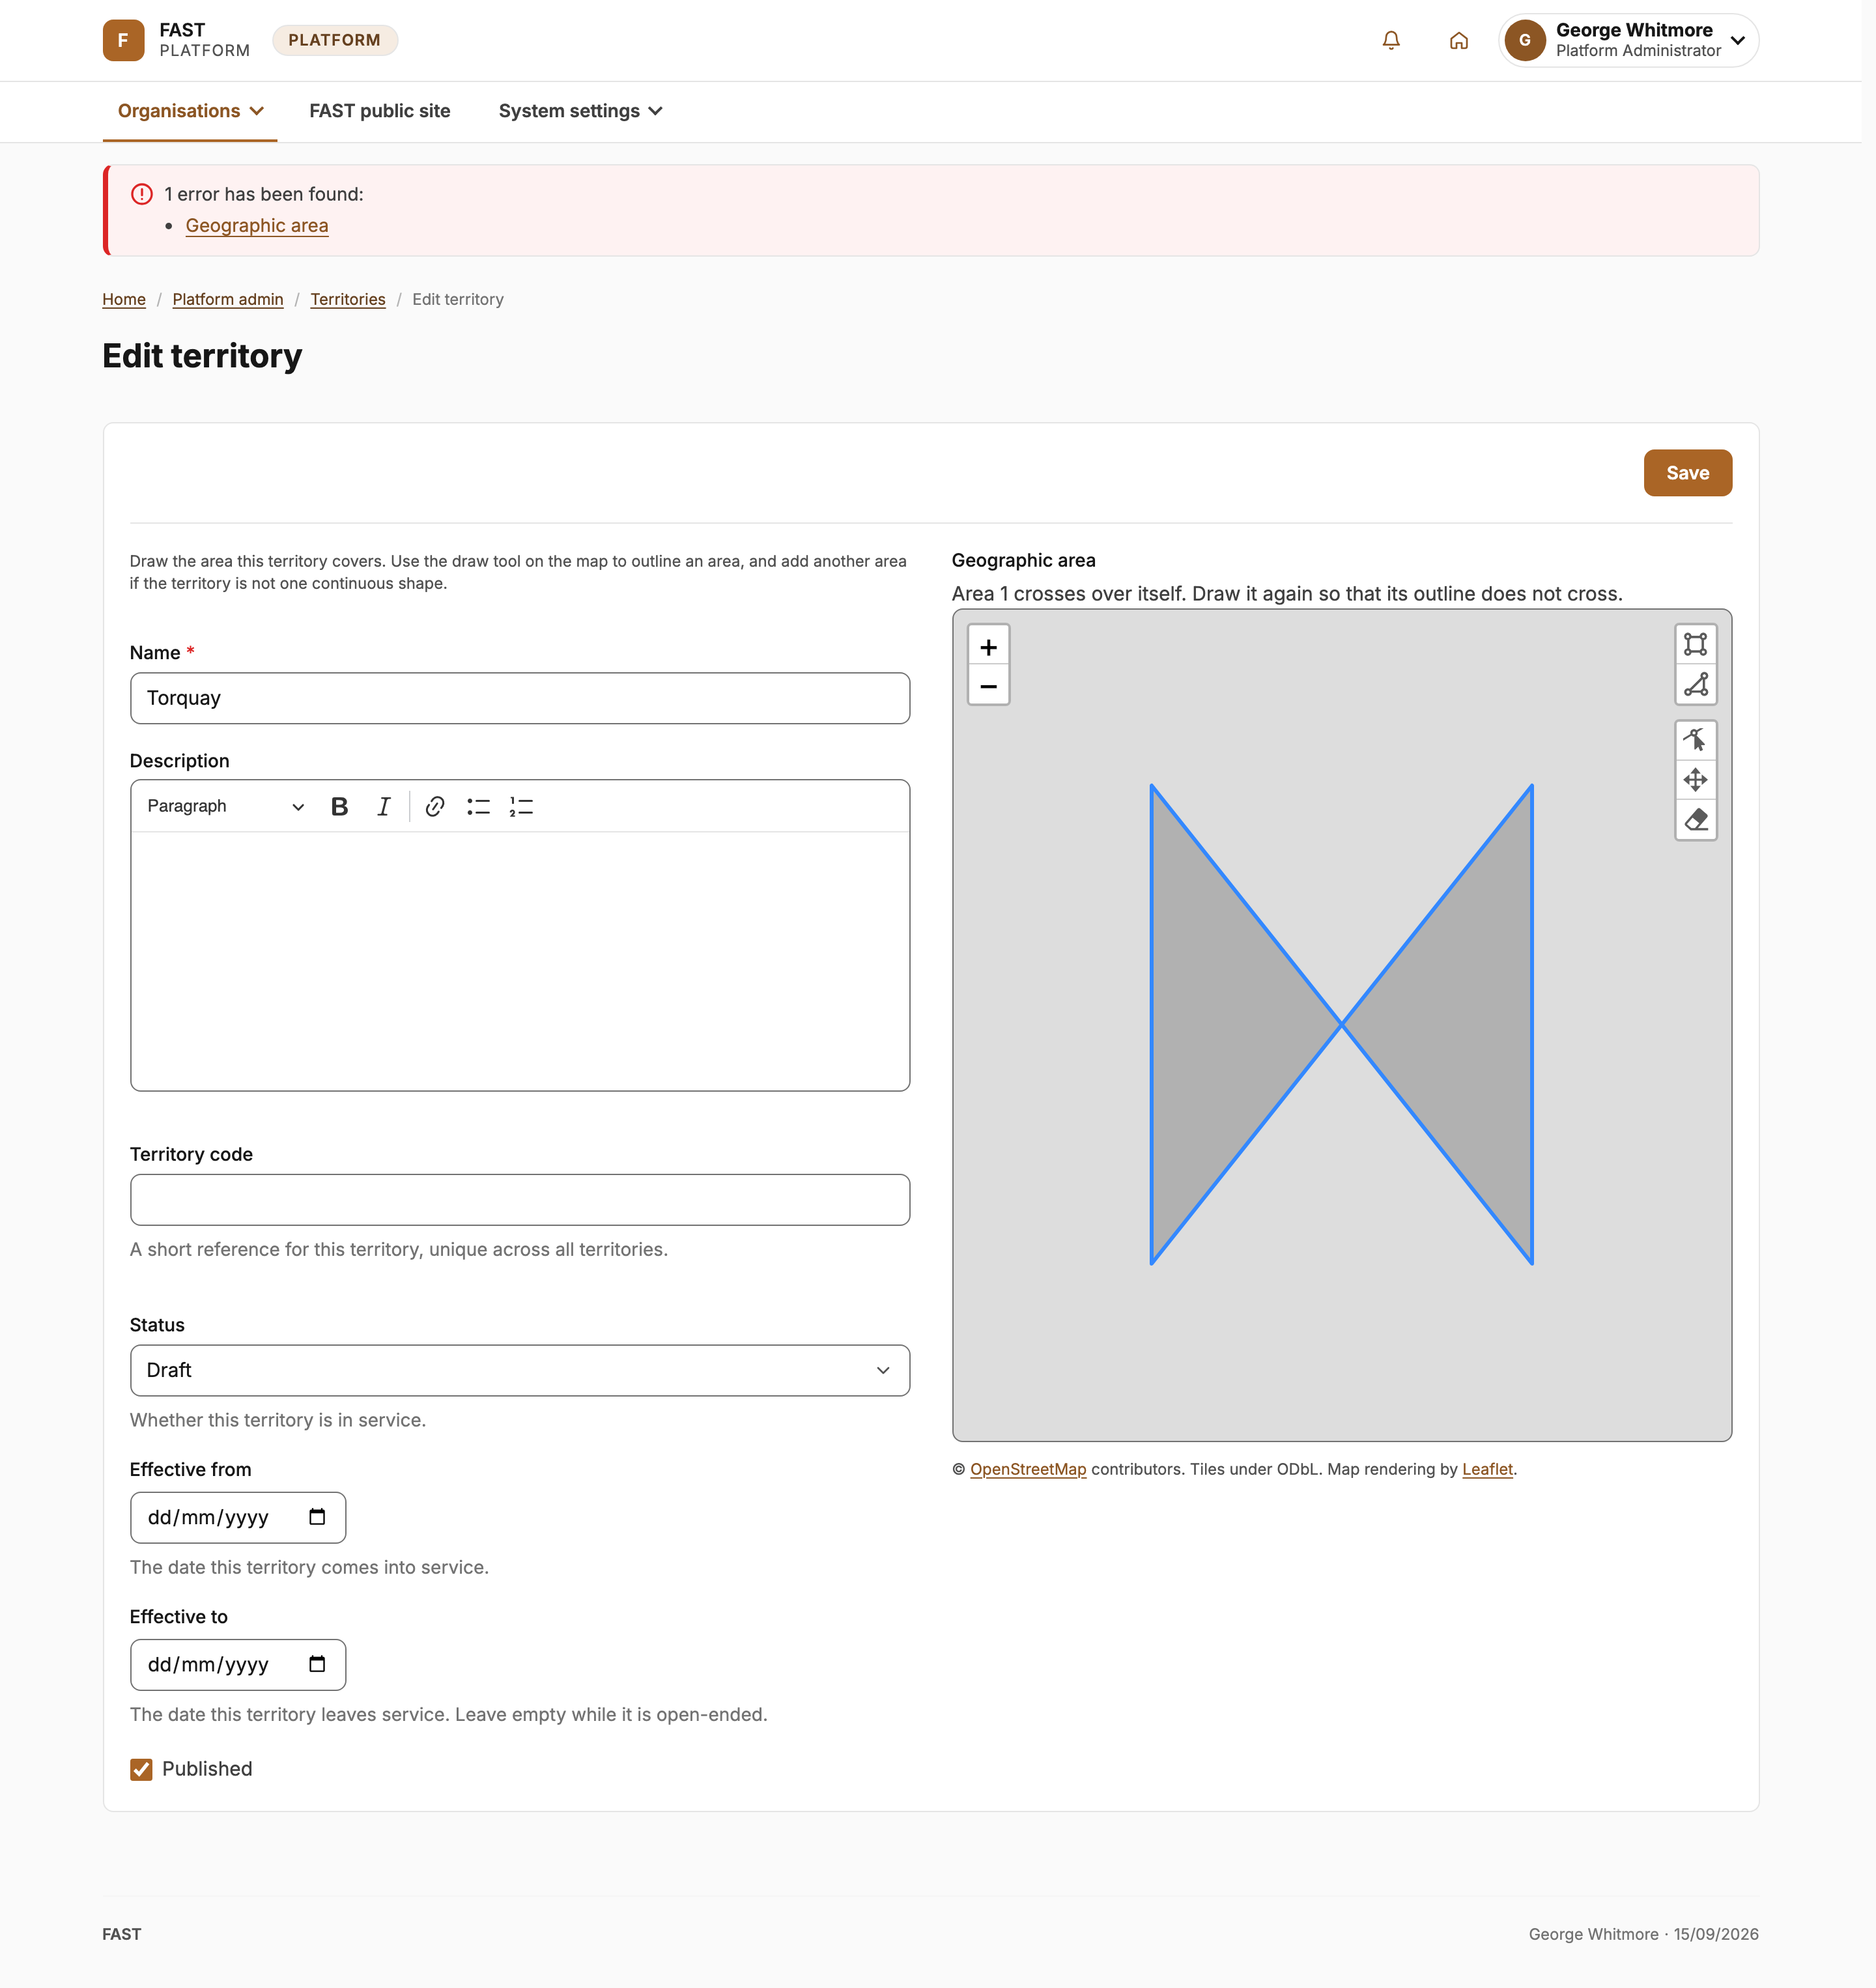Activate the edit vertices map tool
This screenshot has height=1988, width=1876.
1695,740
